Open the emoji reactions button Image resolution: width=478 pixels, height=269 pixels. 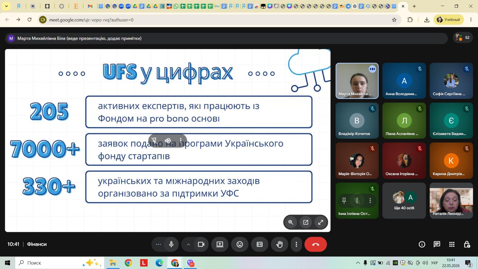240,244
